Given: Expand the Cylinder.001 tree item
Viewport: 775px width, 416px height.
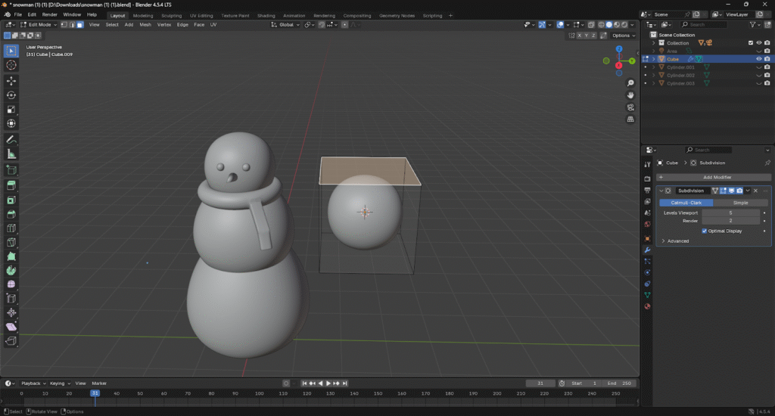Looking at the screenshot, I should (654, 67).
